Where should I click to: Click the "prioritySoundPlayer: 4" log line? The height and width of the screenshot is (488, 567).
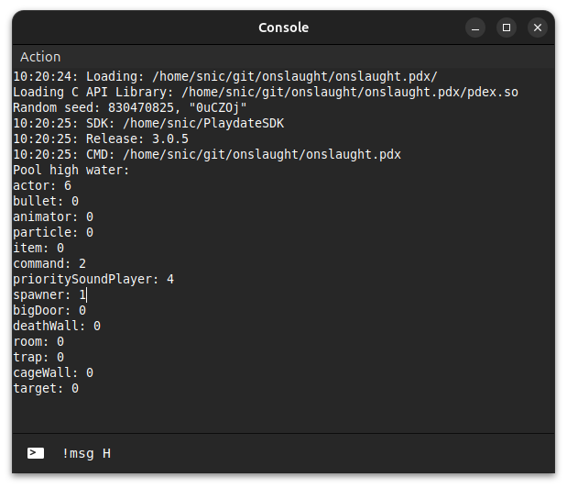coord(93,279)
